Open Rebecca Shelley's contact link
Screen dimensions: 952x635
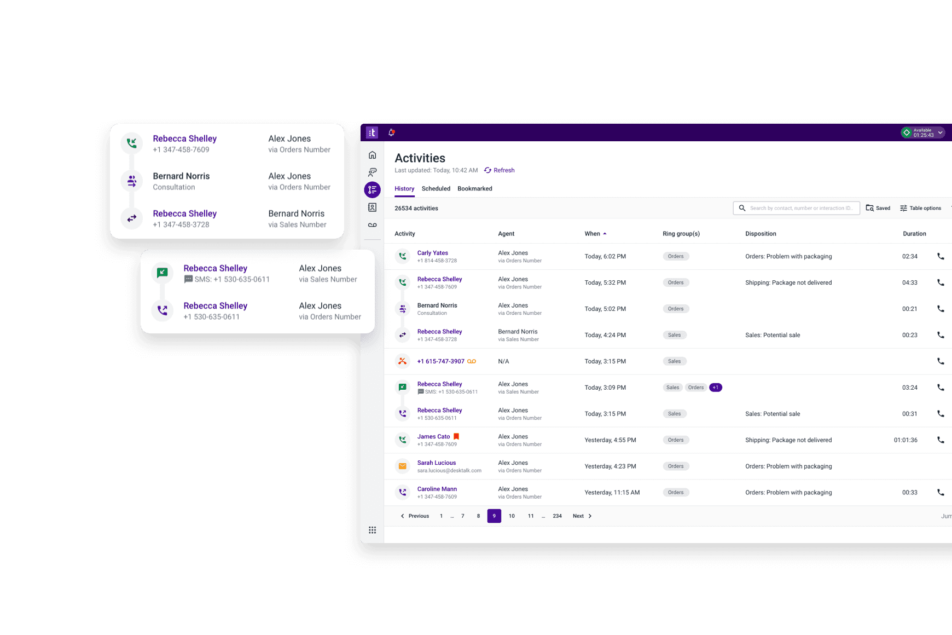tap(439, 279)
